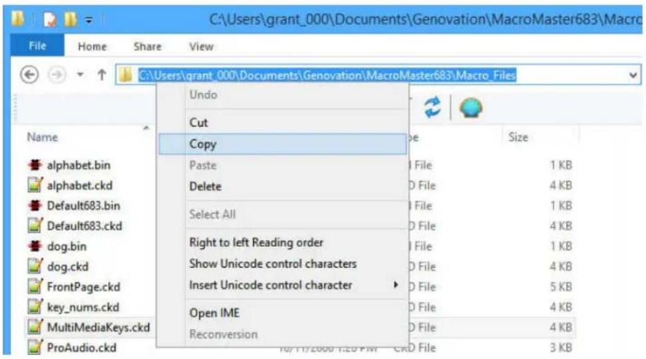Click the 5 KB size of FrontPage.ckd
Screen dimensions: 646x359
click(561, 287)
